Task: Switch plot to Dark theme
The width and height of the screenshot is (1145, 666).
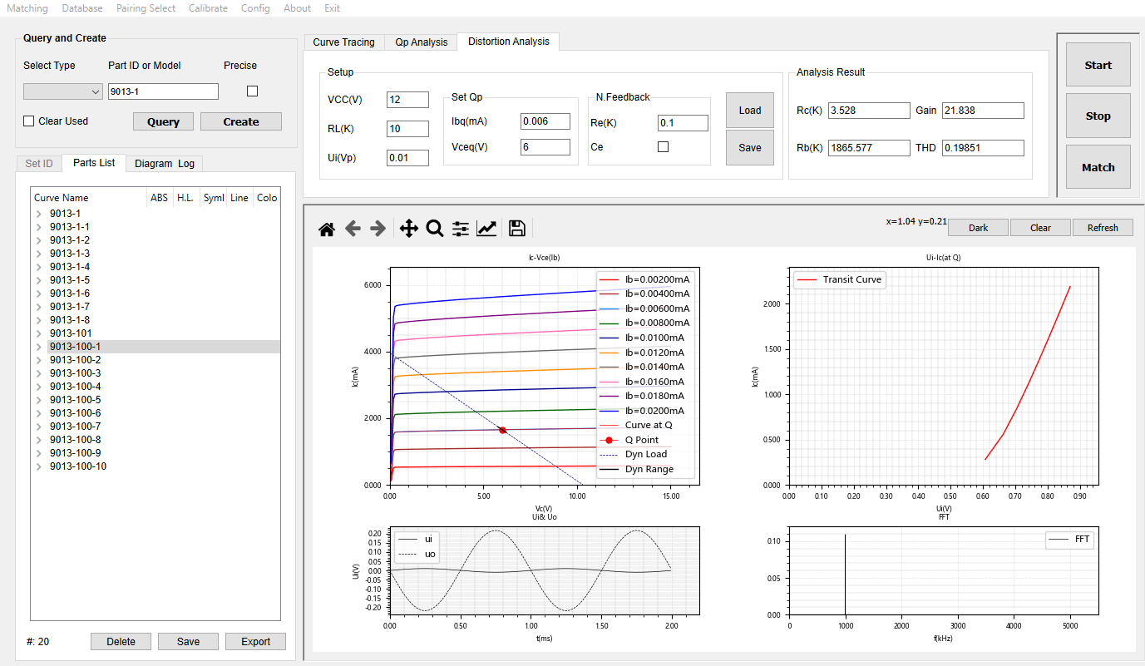Action: pyautogui.click(x=978, y=228)
